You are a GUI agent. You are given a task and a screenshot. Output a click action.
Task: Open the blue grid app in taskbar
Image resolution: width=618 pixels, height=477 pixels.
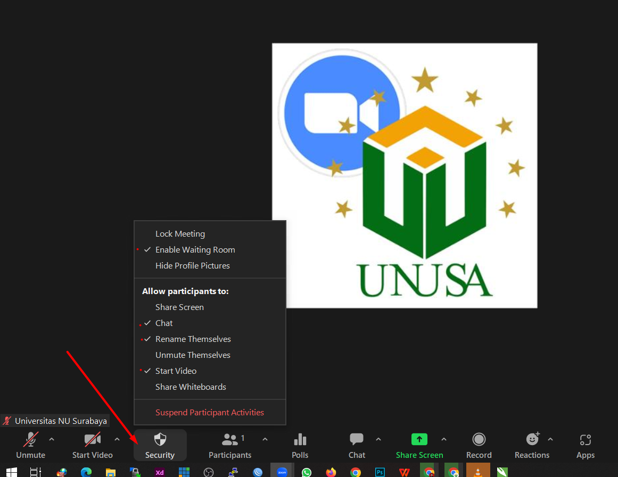[x=184, y=472]
